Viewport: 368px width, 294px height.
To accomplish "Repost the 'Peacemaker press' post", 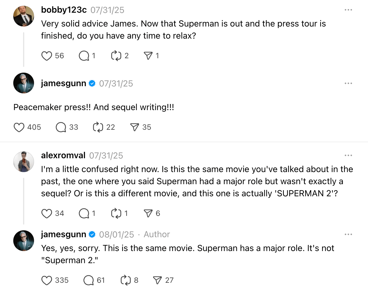I will tap(98, 127).
